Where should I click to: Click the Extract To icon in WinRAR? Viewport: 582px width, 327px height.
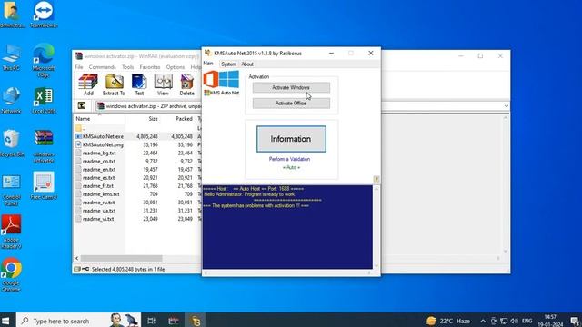point(114,84)
